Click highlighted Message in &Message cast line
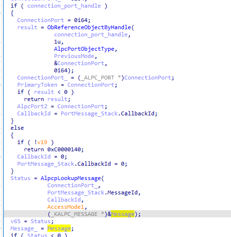 pos(122,214)
